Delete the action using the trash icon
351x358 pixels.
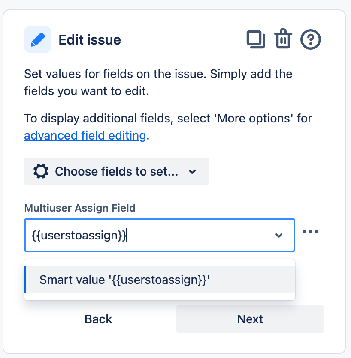283,39
